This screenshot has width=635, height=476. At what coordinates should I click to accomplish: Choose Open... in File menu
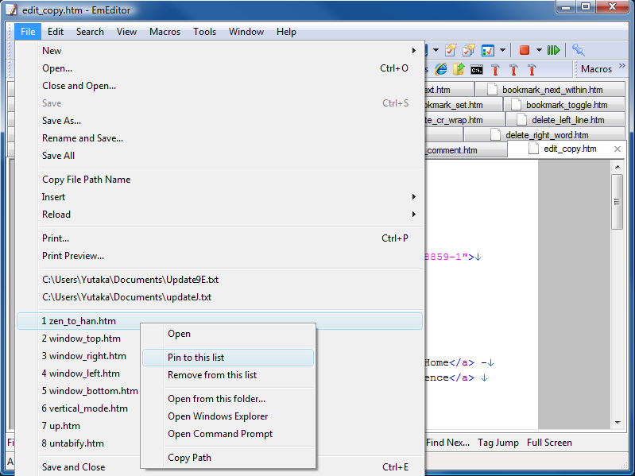[x=219, y=68]
